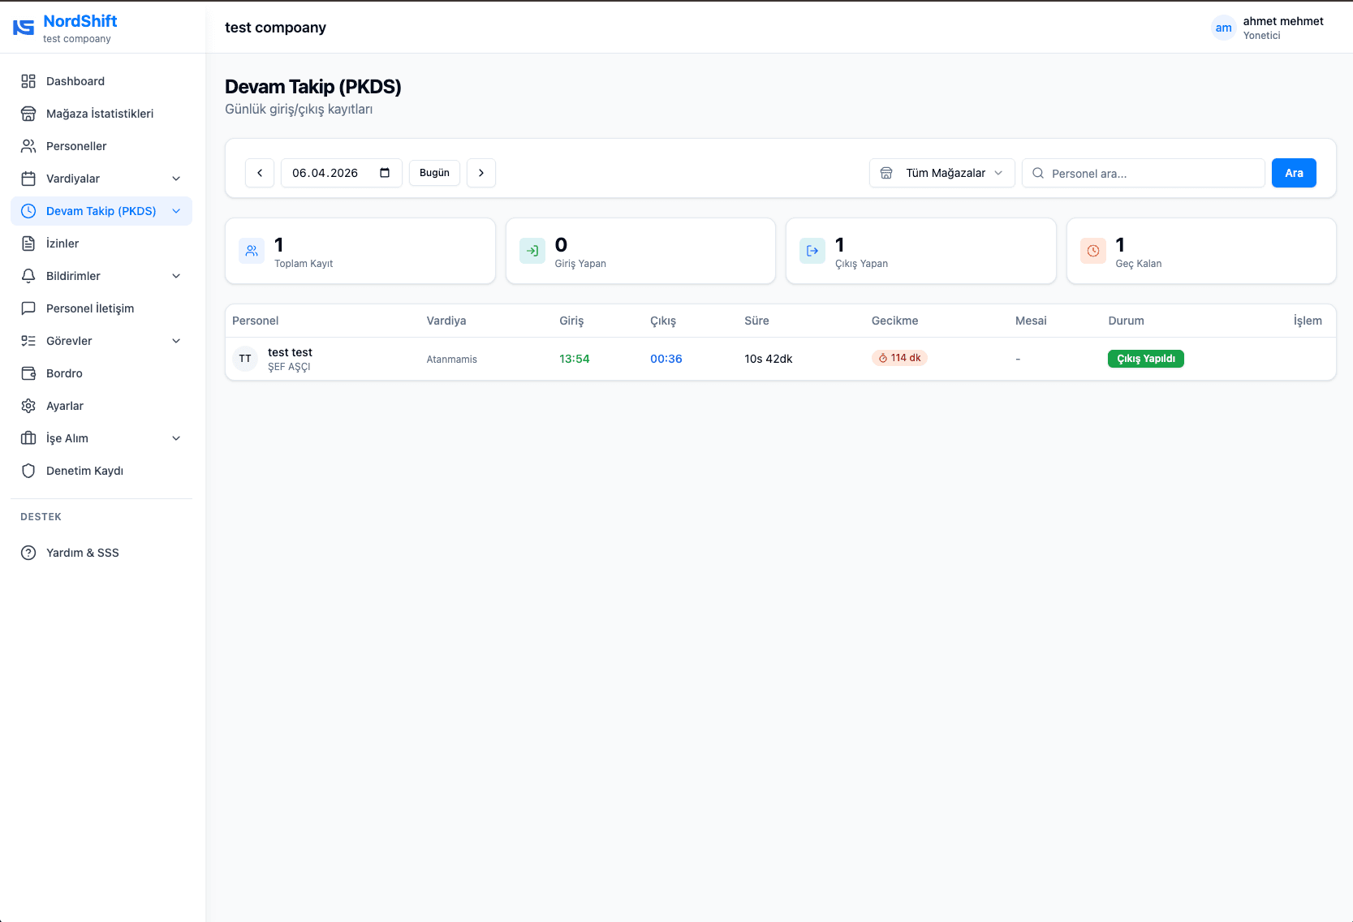Viewport: 1353px width, 922px height.
Task: Expand the Vardiyalar submenu chevron
Action: coord(176,179)
